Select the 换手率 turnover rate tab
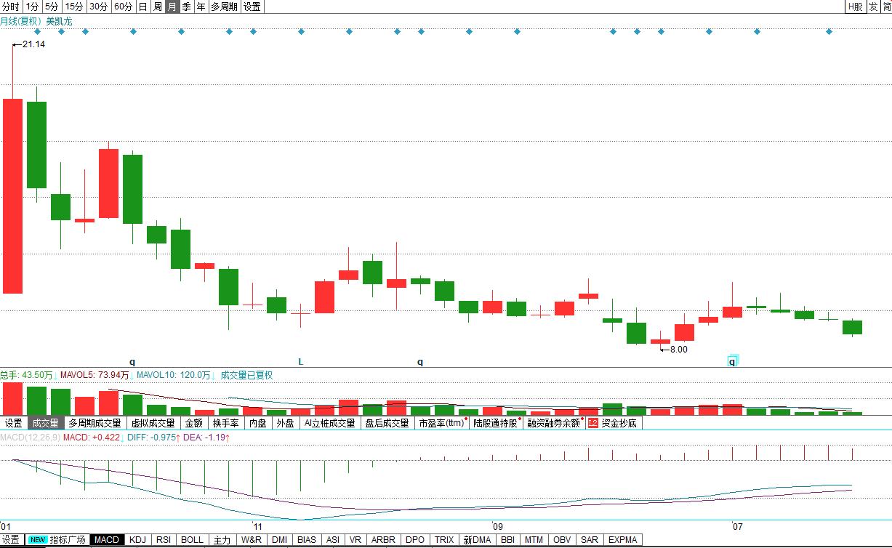Viewport: 892px width, 548px height. point(226,423)
